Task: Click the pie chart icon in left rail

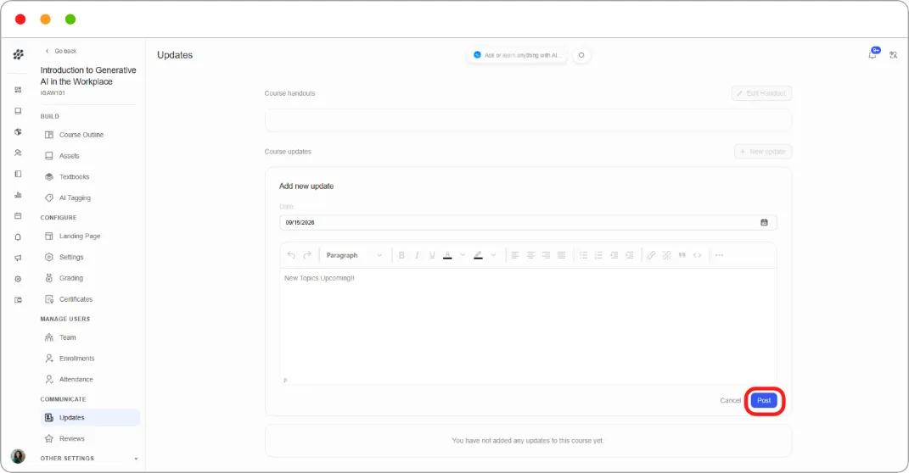Action: [x=18, y=132]
